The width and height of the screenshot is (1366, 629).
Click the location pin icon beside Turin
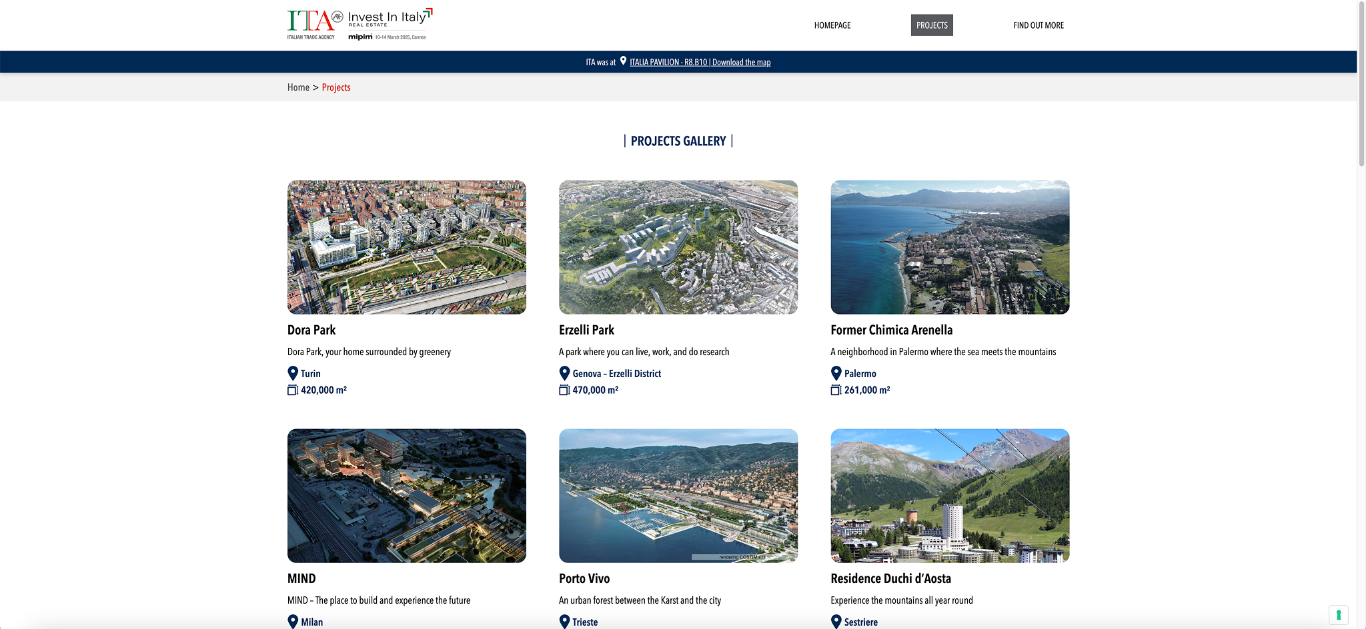click(293, 373)
